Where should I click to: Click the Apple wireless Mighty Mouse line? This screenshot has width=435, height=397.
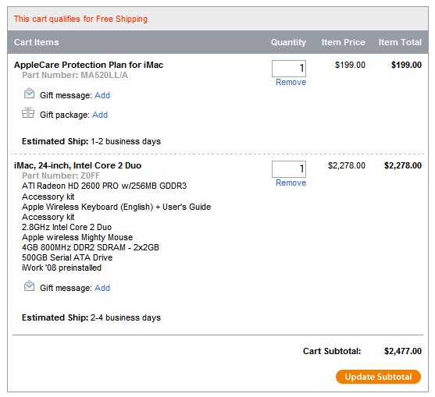pos(77,237)
